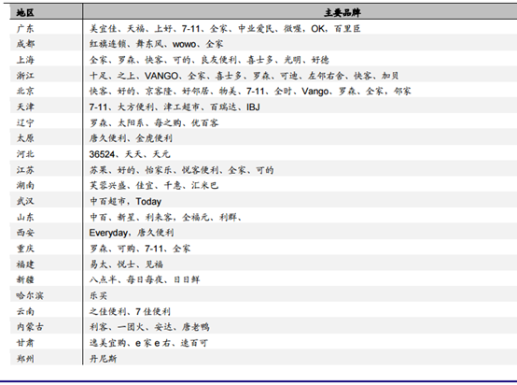Click the Everyday，唐久便利 brand cell
The width and height of the screenshot is (517, 385).
coord(132,233)
